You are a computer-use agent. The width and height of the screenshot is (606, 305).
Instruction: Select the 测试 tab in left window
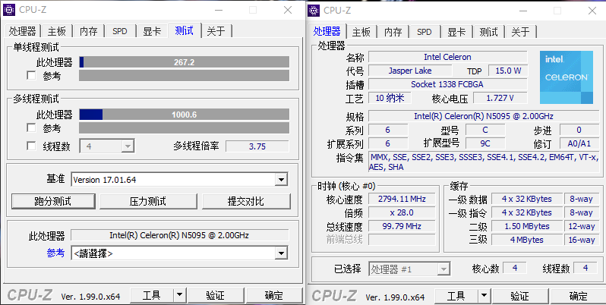[x=185, y=30]
